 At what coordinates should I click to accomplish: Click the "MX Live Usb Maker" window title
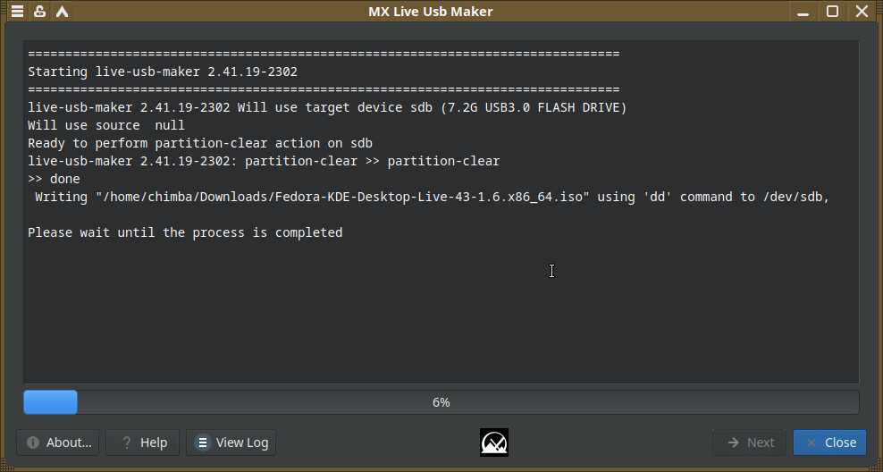click(430, 12)
